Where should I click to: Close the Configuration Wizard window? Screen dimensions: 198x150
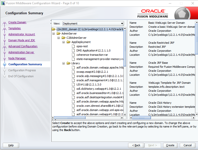coord(193,3)
